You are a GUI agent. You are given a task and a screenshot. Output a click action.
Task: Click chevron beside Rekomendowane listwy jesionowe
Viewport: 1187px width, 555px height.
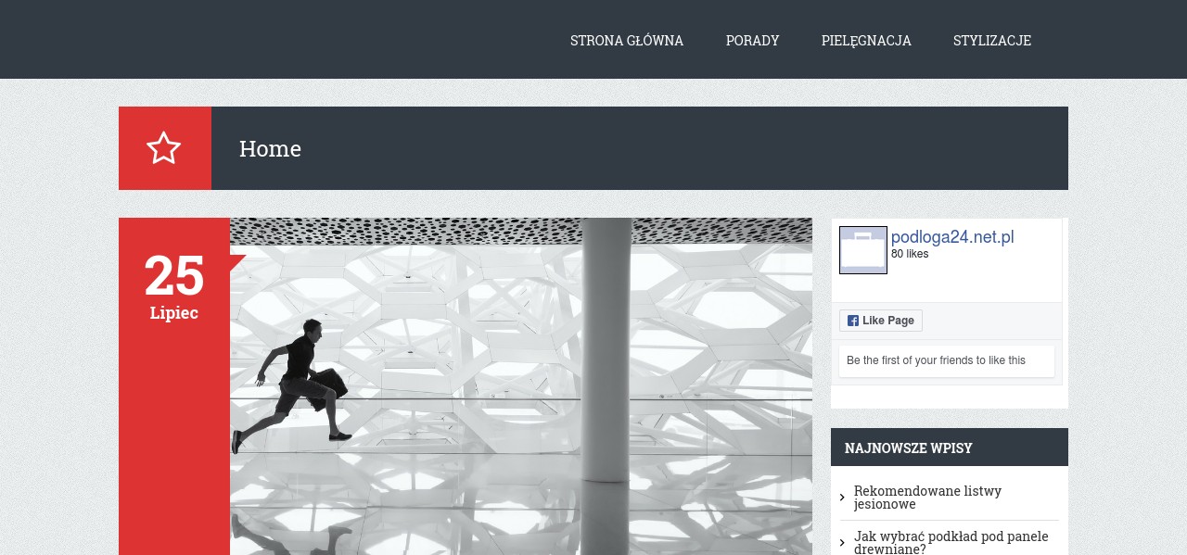tap(842, 498)
